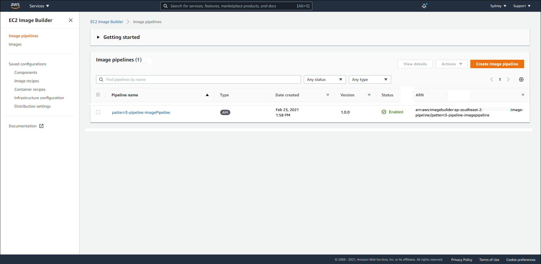Viewport: 541px width, 264px height.
Task: Sort by ARN column arrow
Action: 523,95
